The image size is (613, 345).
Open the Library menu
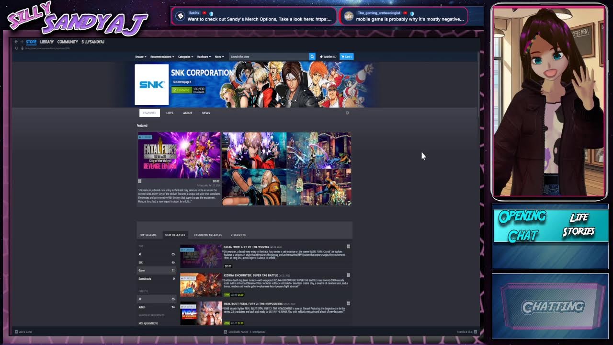point(47,42)
